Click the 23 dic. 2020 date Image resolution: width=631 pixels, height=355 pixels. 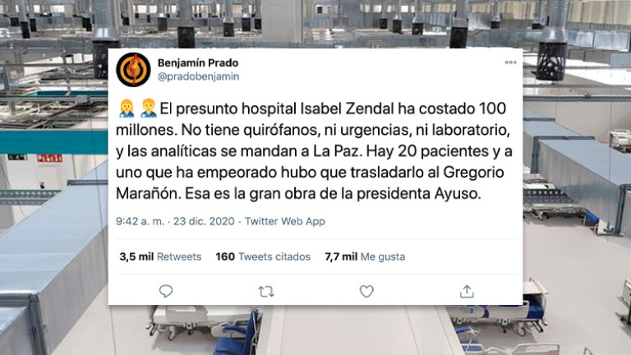point(204,221)
